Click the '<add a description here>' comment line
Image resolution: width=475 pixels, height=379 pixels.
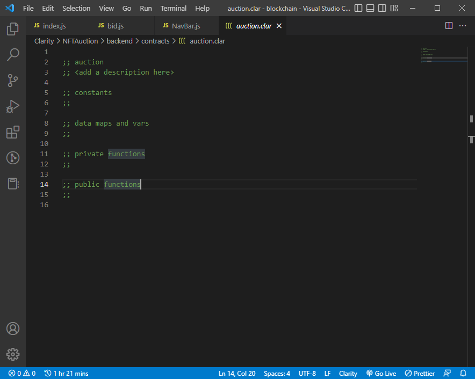coord(118,72)
